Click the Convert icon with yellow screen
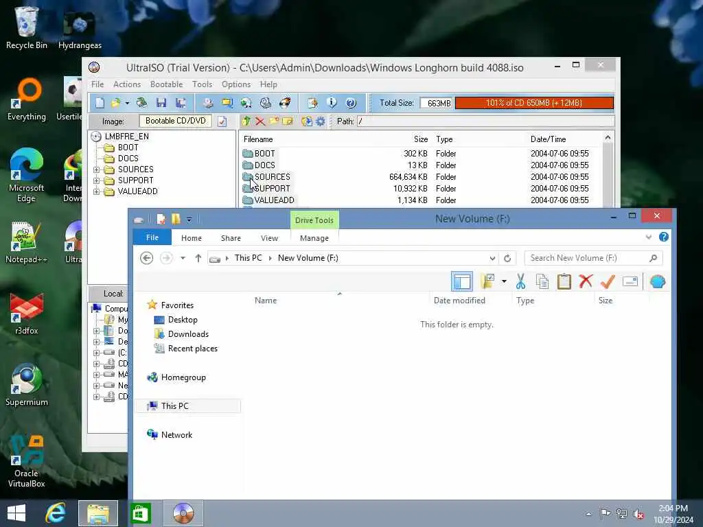 point(227,103)
